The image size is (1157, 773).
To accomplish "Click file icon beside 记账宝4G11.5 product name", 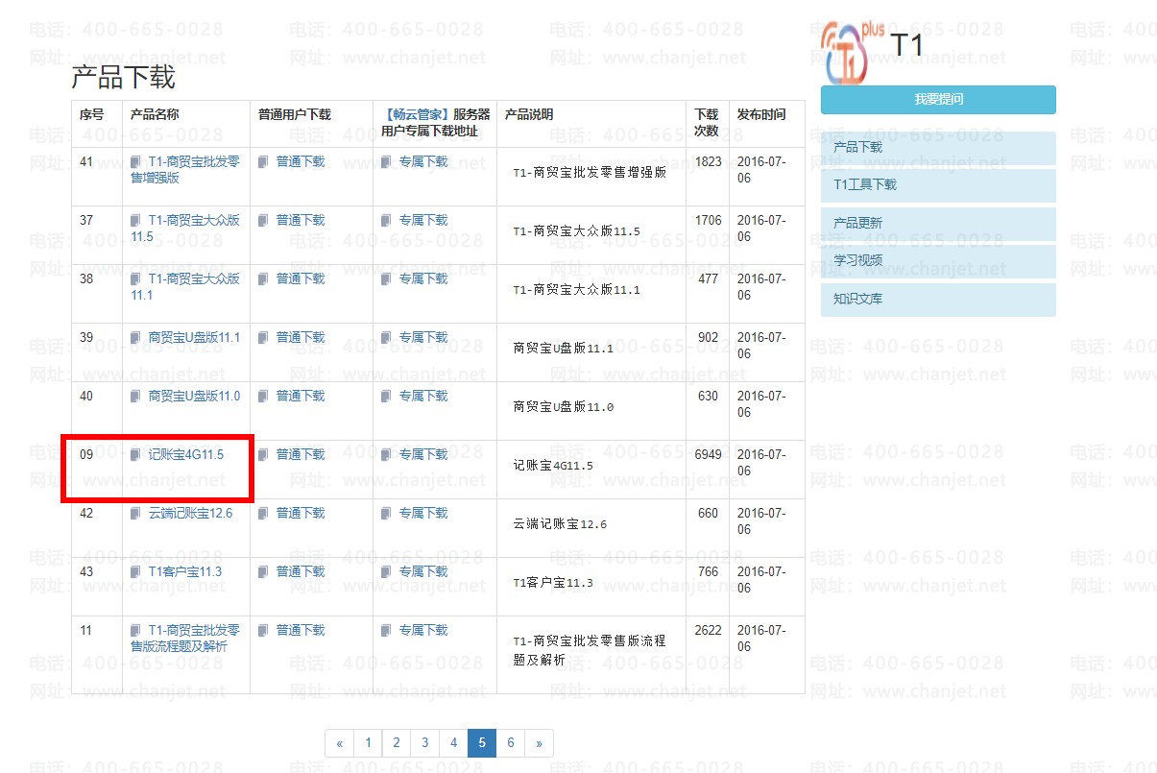I will click(x=136, y=455).
